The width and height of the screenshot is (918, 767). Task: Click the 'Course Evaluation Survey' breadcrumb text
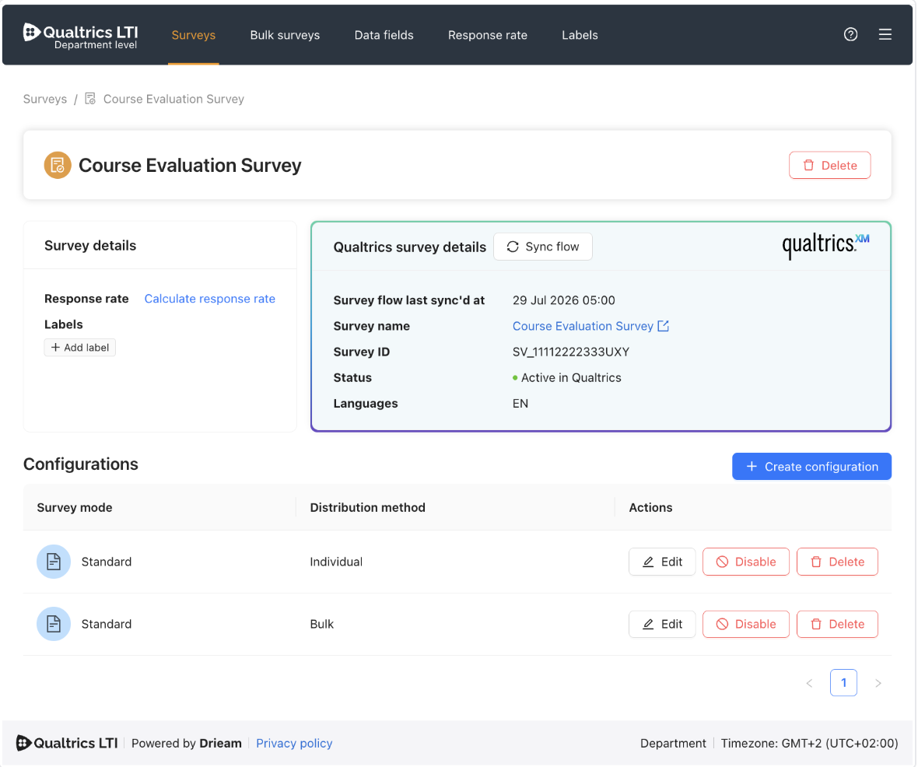click(x=173, y=99)
